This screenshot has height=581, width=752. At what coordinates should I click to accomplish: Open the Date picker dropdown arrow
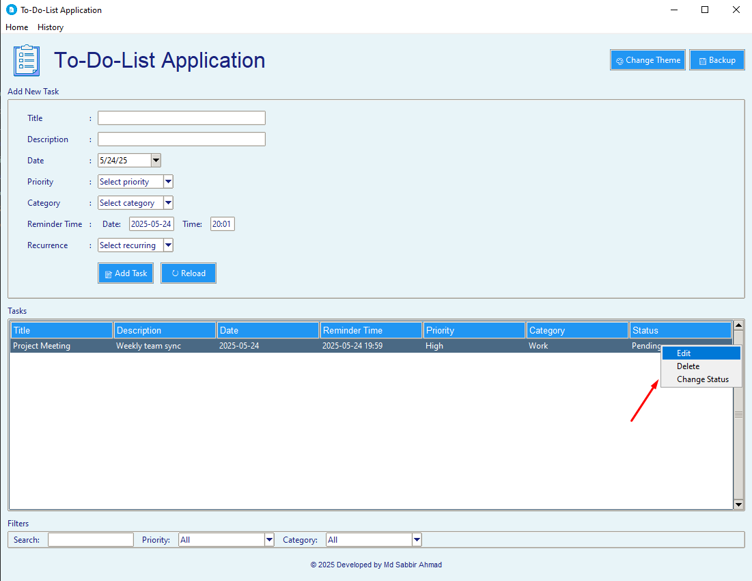point(156,161)
